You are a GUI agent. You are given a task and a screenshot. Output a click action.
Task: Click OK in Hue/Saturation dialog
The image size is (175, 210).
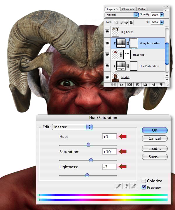(155, 130)
